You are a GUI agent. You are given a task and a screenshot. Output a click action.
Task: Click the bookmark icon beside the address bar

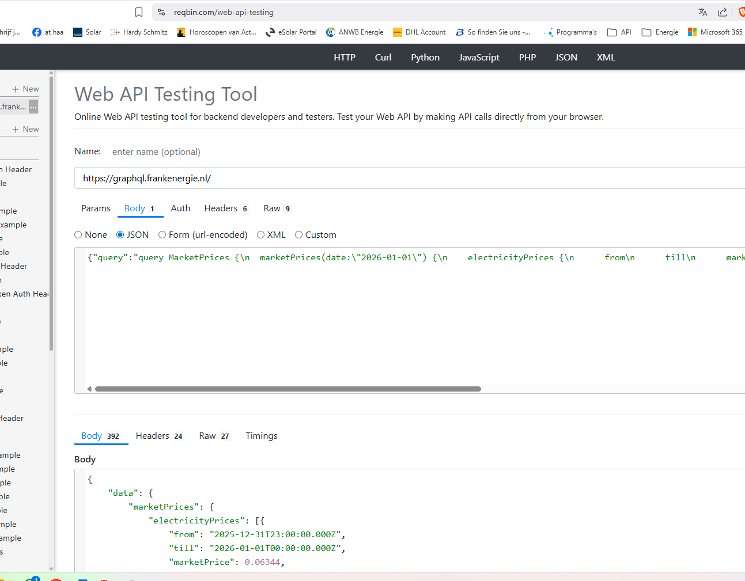tap(139, 12)
